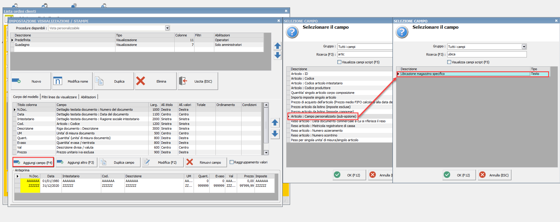The image size is (560, 222).
Task: Select the Prezzo field row
Action: tap(137, 152)
